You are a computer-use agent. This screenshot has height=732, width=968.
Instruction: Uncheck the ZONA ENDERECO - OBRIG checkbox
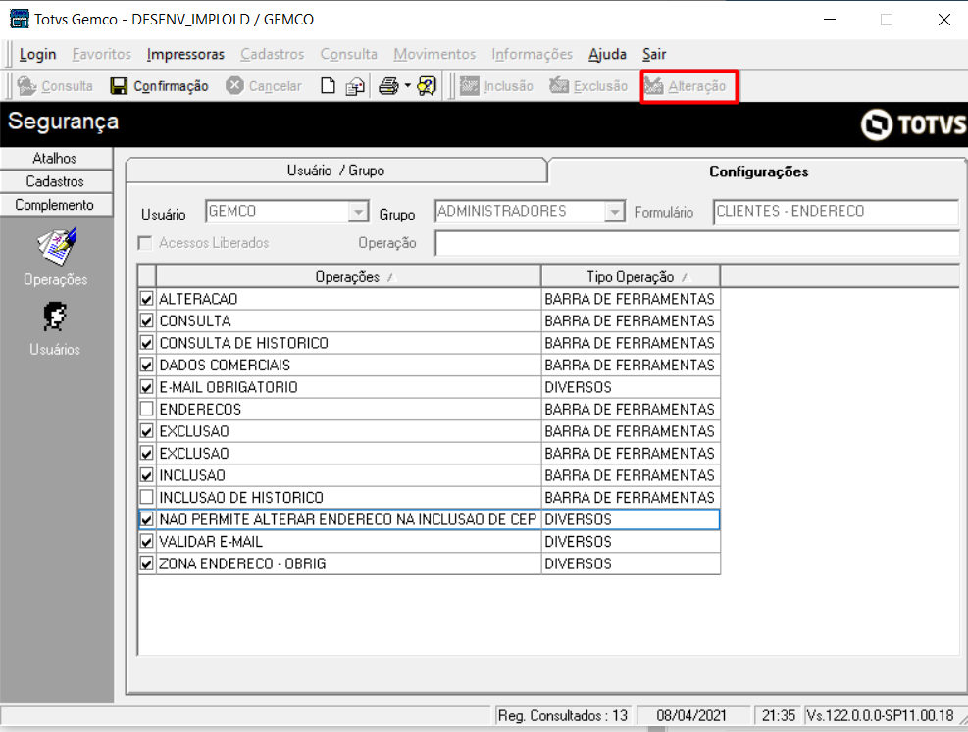tap(146, 563)
